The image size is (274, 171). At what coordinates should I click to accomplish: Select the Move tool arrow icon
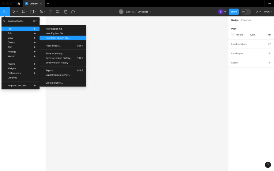(14, 12)
